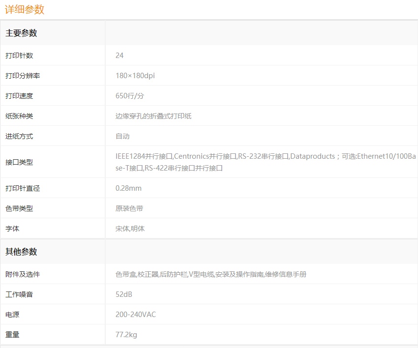Click the 0.28mm pin diameter value
Screen dimensions: 418x348
[x=128, y=188]
